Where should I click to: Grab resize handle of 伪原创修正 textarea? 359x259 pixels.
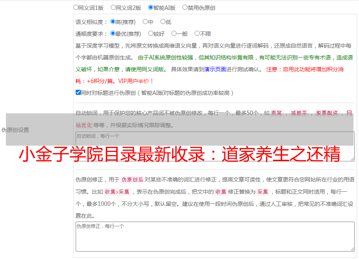coord(352,249)
